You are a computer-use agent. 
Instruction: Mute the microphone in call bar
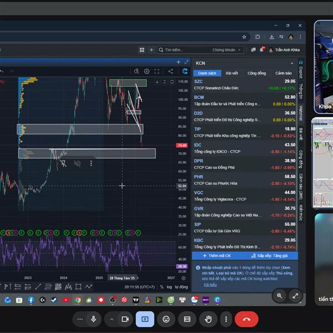click(93, 319)
